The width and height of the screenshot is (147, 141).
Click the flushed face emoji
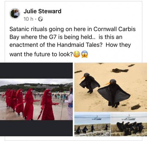click(x=77, y=54)
